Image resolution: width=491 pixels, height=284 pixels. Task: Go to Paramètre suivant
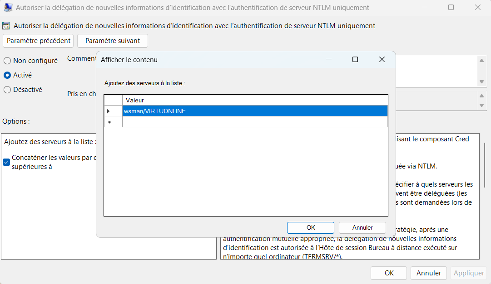pos(113,41)
